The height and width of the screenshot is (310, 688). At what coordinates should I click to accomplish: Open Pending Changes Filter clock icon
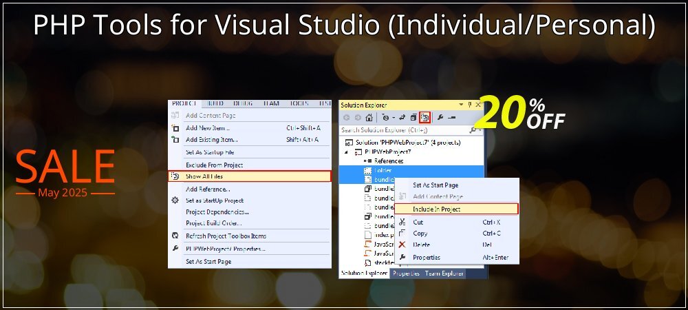pyautogui.click(x=387, y=117)
